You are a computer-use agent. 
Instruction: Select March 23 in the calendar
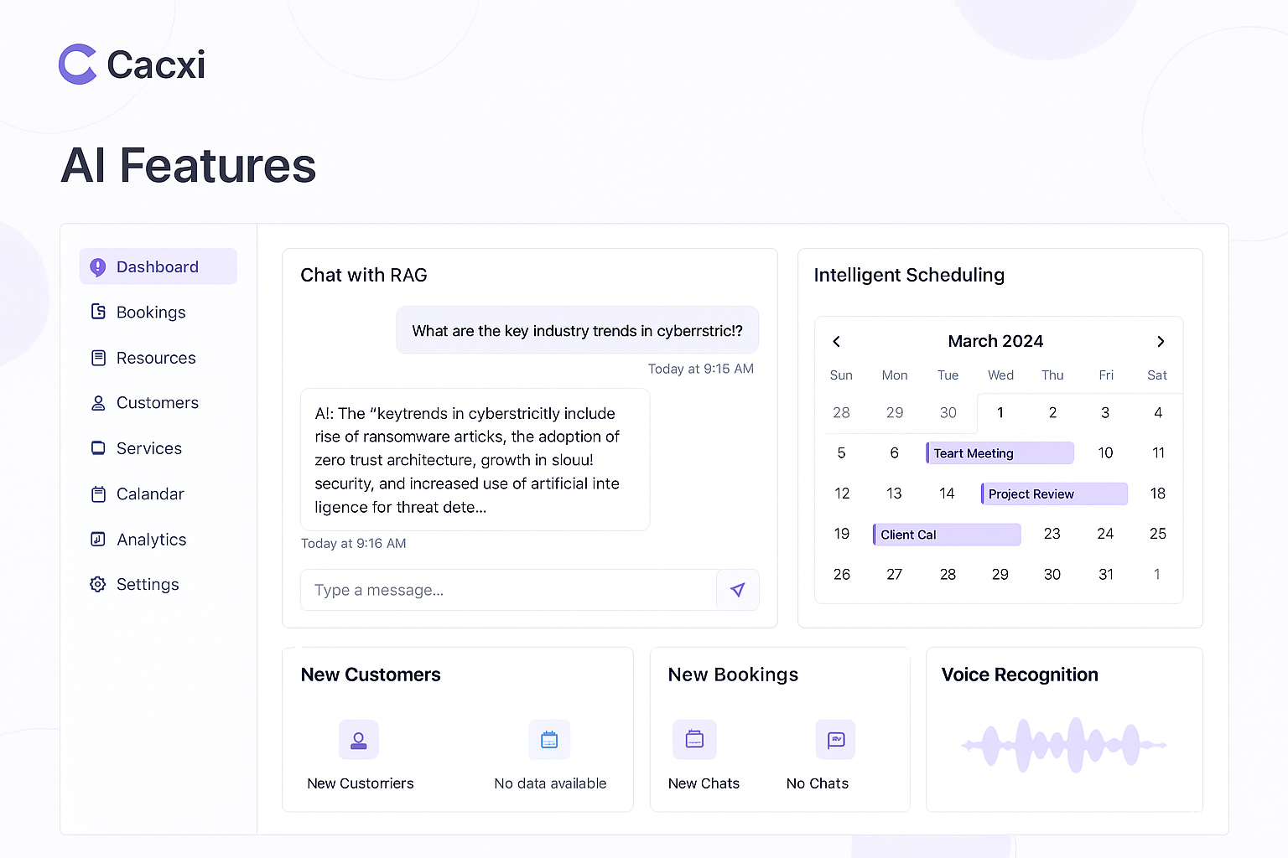tap(1052, 534)
